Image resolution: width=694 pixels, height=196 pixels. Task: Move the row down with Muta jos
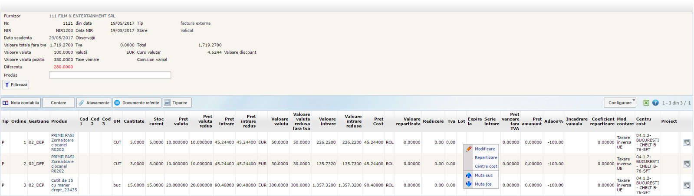pos(483,184)
